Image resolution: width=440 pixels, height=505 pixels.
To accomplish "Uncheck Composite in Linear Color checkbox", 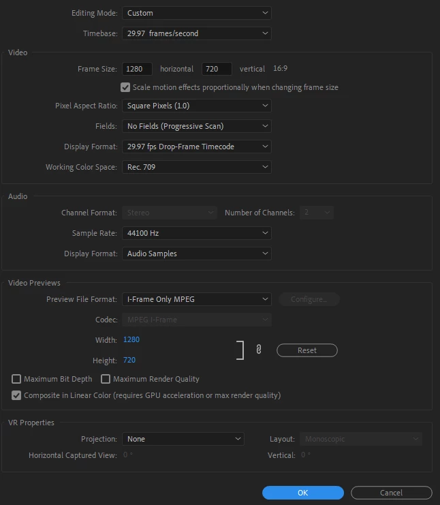I will (16, 395).
